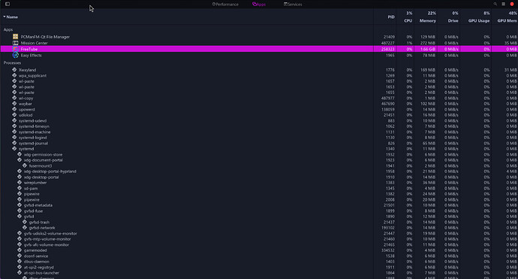Click Mission Center PID 487227
Screen dimensions: 518x279
[x=388, y=43]
